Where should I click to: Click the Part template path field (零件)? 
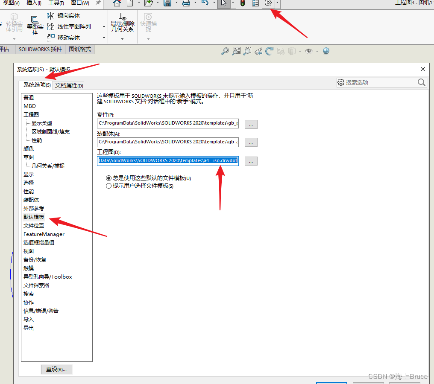pyautogui.click(x=168, y=123)
